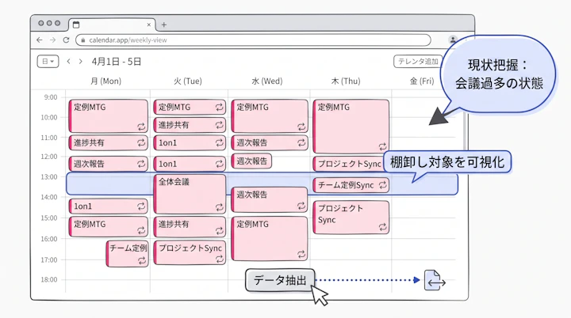This screenshot has width=571, height=318.
Task: Click repeat icon on Monday's 週次報告
Action: coord(141,164)
